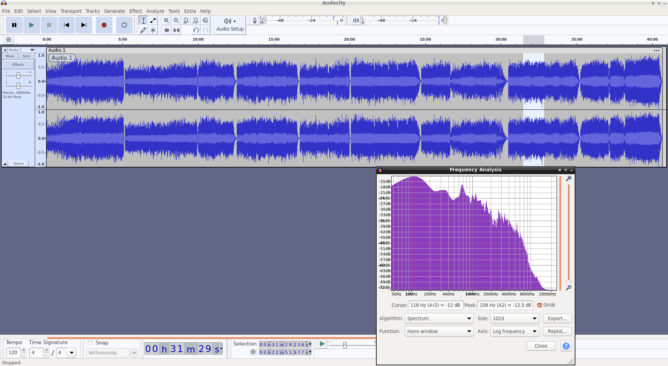
Task: Toggle the Loop button in the transport toolbar
Action: (124, 25)
